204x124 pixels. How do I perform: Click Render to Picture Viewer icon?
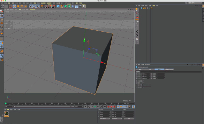click(50, 6)
